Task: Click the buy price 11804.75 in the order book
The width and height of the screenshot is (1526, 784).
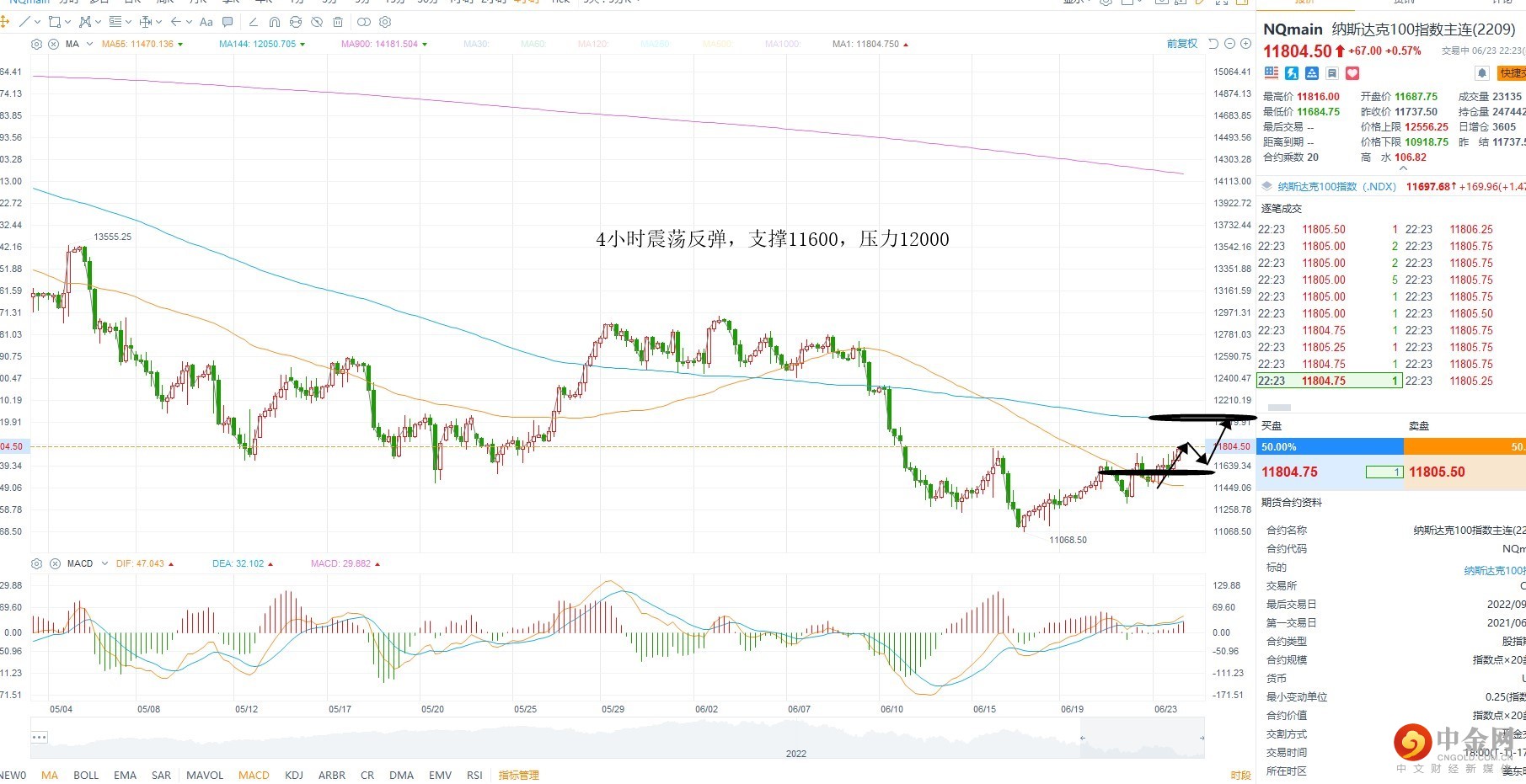Action: pyautogui.click(x=1289, y=472)
